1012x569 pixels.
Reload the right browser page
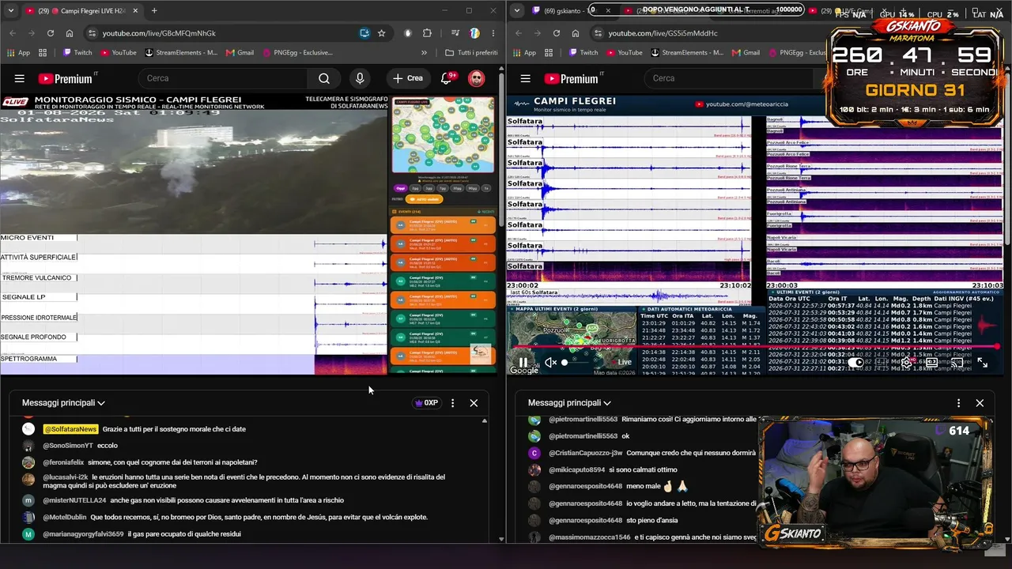click(x=557, y=33)
